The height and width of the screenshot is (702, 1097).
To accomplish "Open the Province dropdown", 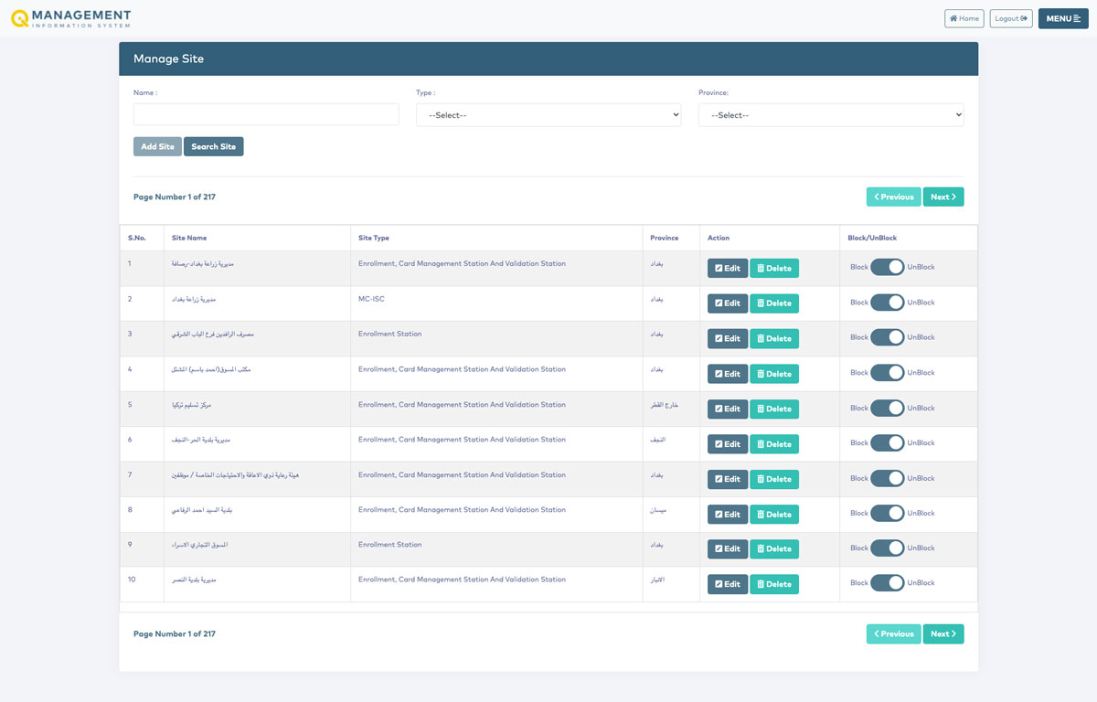I will click(830, 115).
